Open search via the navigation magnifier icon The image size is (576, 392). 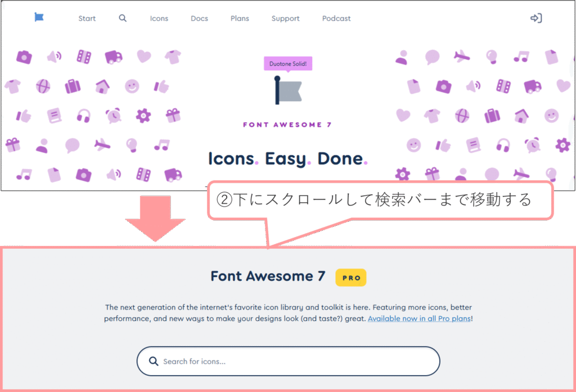(123, 18)
